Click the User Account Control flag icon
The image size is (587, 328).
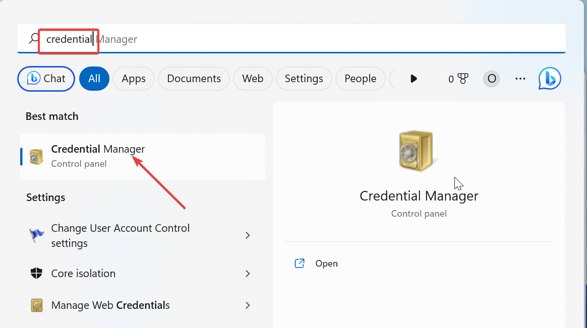(x=36, y=235)
